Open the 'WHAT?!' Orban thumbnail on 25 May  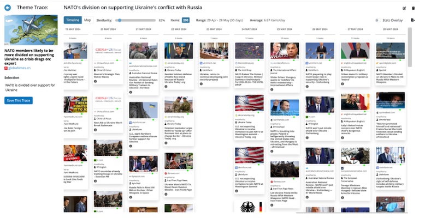285,51
